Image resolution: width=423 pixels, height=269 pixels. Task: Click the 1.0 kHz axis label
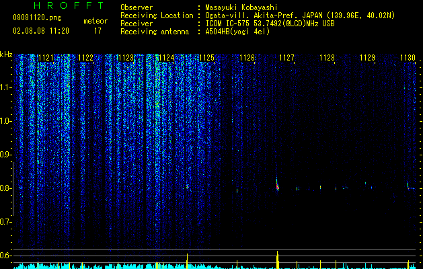[x=6, y=121]
